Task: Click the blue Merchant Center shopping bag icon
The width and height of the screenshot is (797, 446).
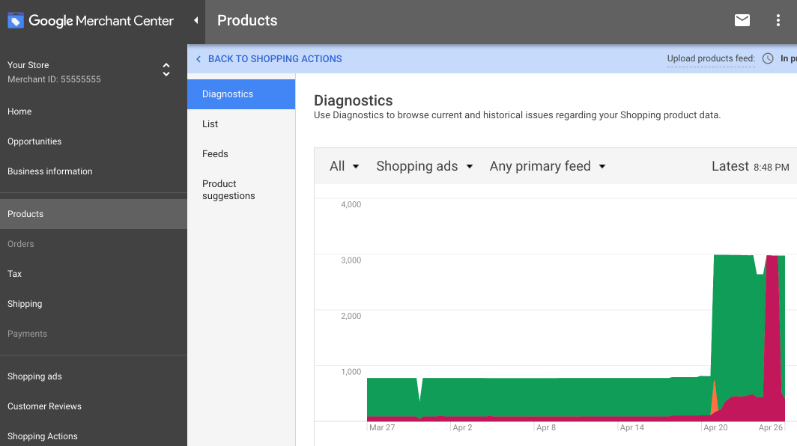Action: click(15, 20)
